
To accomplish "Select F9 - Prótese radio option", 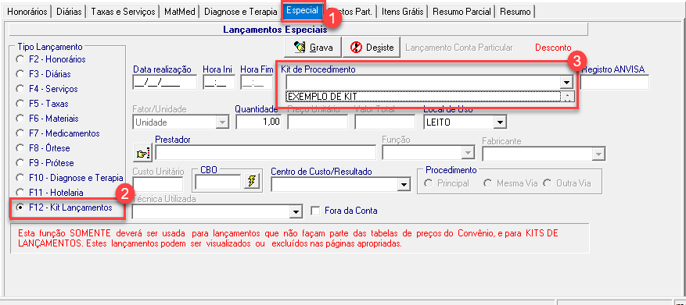I will 20,163.
